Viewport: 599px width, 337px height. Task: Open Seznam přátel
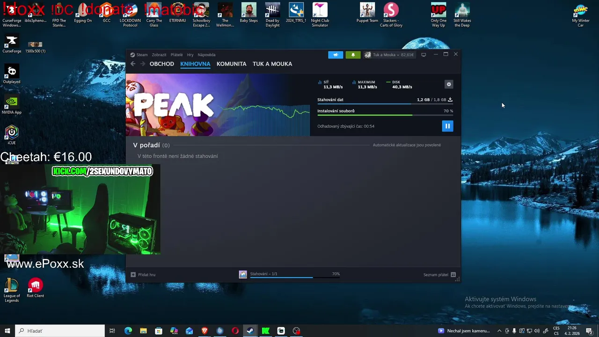(x=436, y=275)
